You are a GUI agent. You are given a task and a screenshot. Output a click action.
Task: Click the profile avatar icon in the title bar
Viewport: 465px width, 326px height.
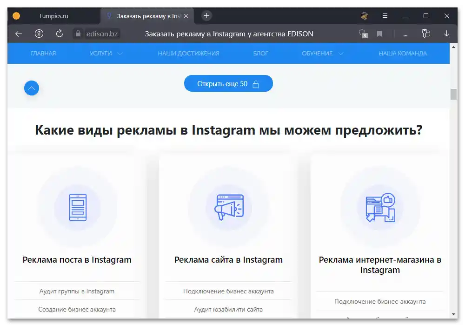pyautogui.click(x=365, y=16)
